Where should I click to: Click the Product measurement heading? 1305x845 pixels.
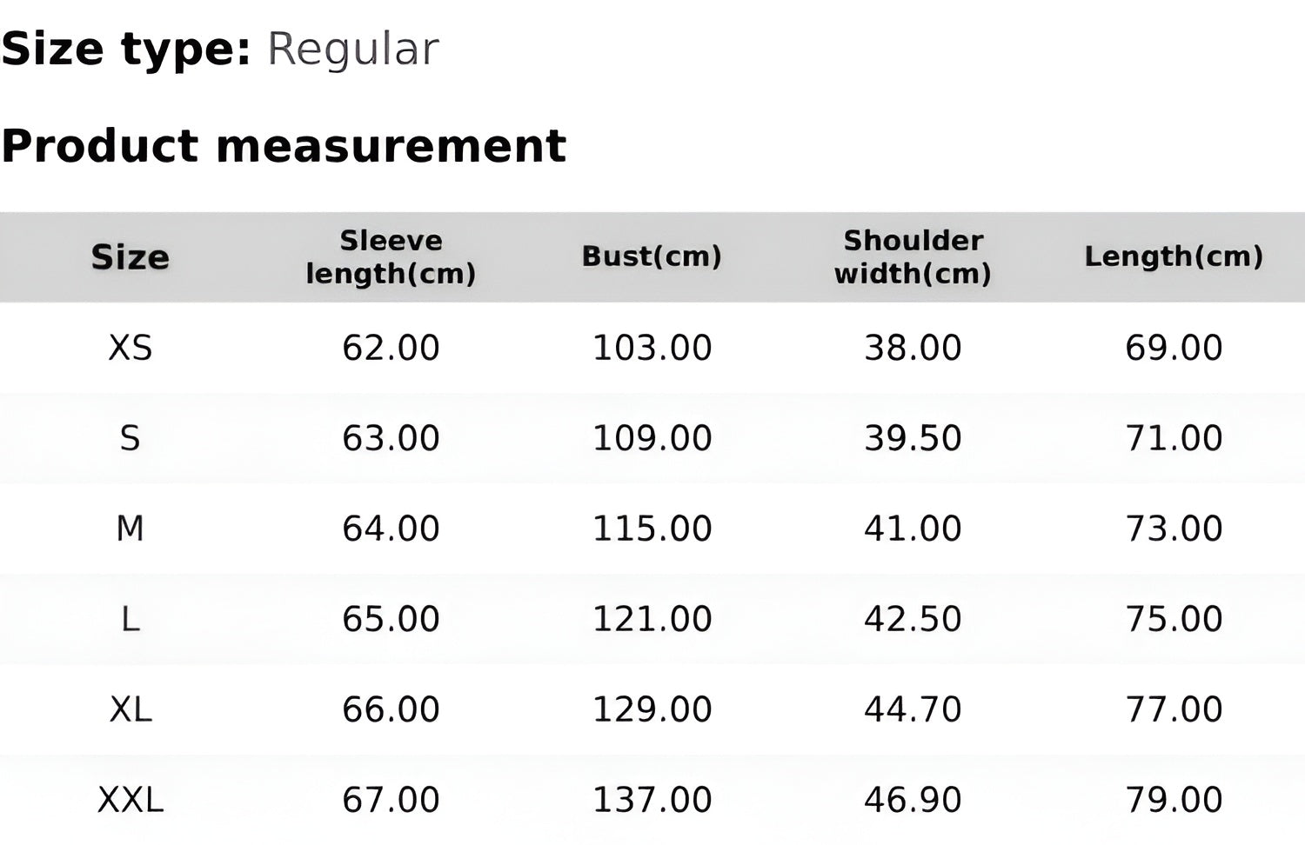pos(284,145)
